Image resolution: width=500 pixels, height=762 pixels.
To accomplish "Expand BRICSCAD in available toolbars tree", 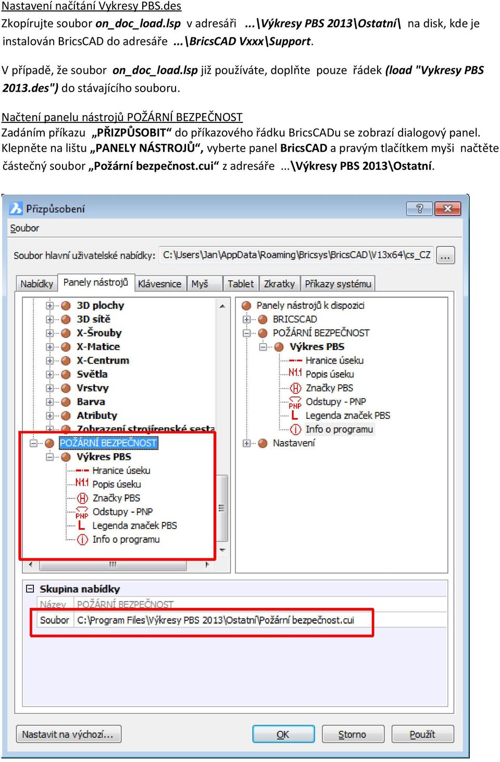I will (x=246, y=319).
